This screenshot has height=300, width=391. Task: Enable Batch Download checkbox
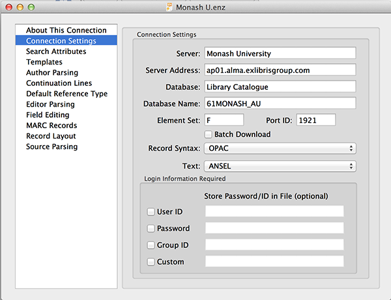coord(209,135)
